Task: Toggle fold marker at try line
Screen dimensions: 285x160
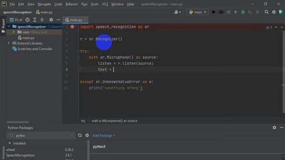Action: click(x=79, y=52)
